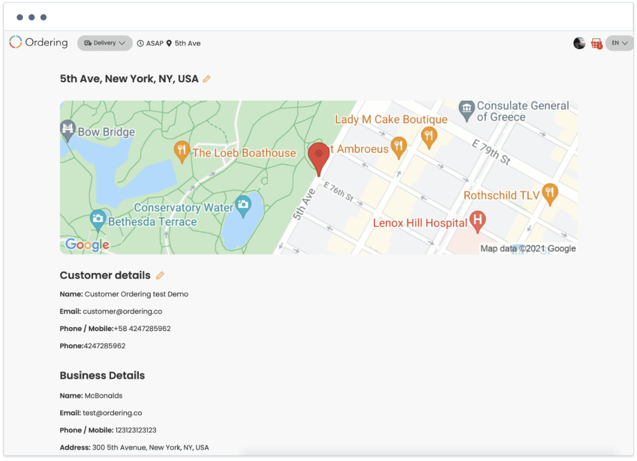Click Consulate General of Greece marker
The image size is (637, 461).
466,110
